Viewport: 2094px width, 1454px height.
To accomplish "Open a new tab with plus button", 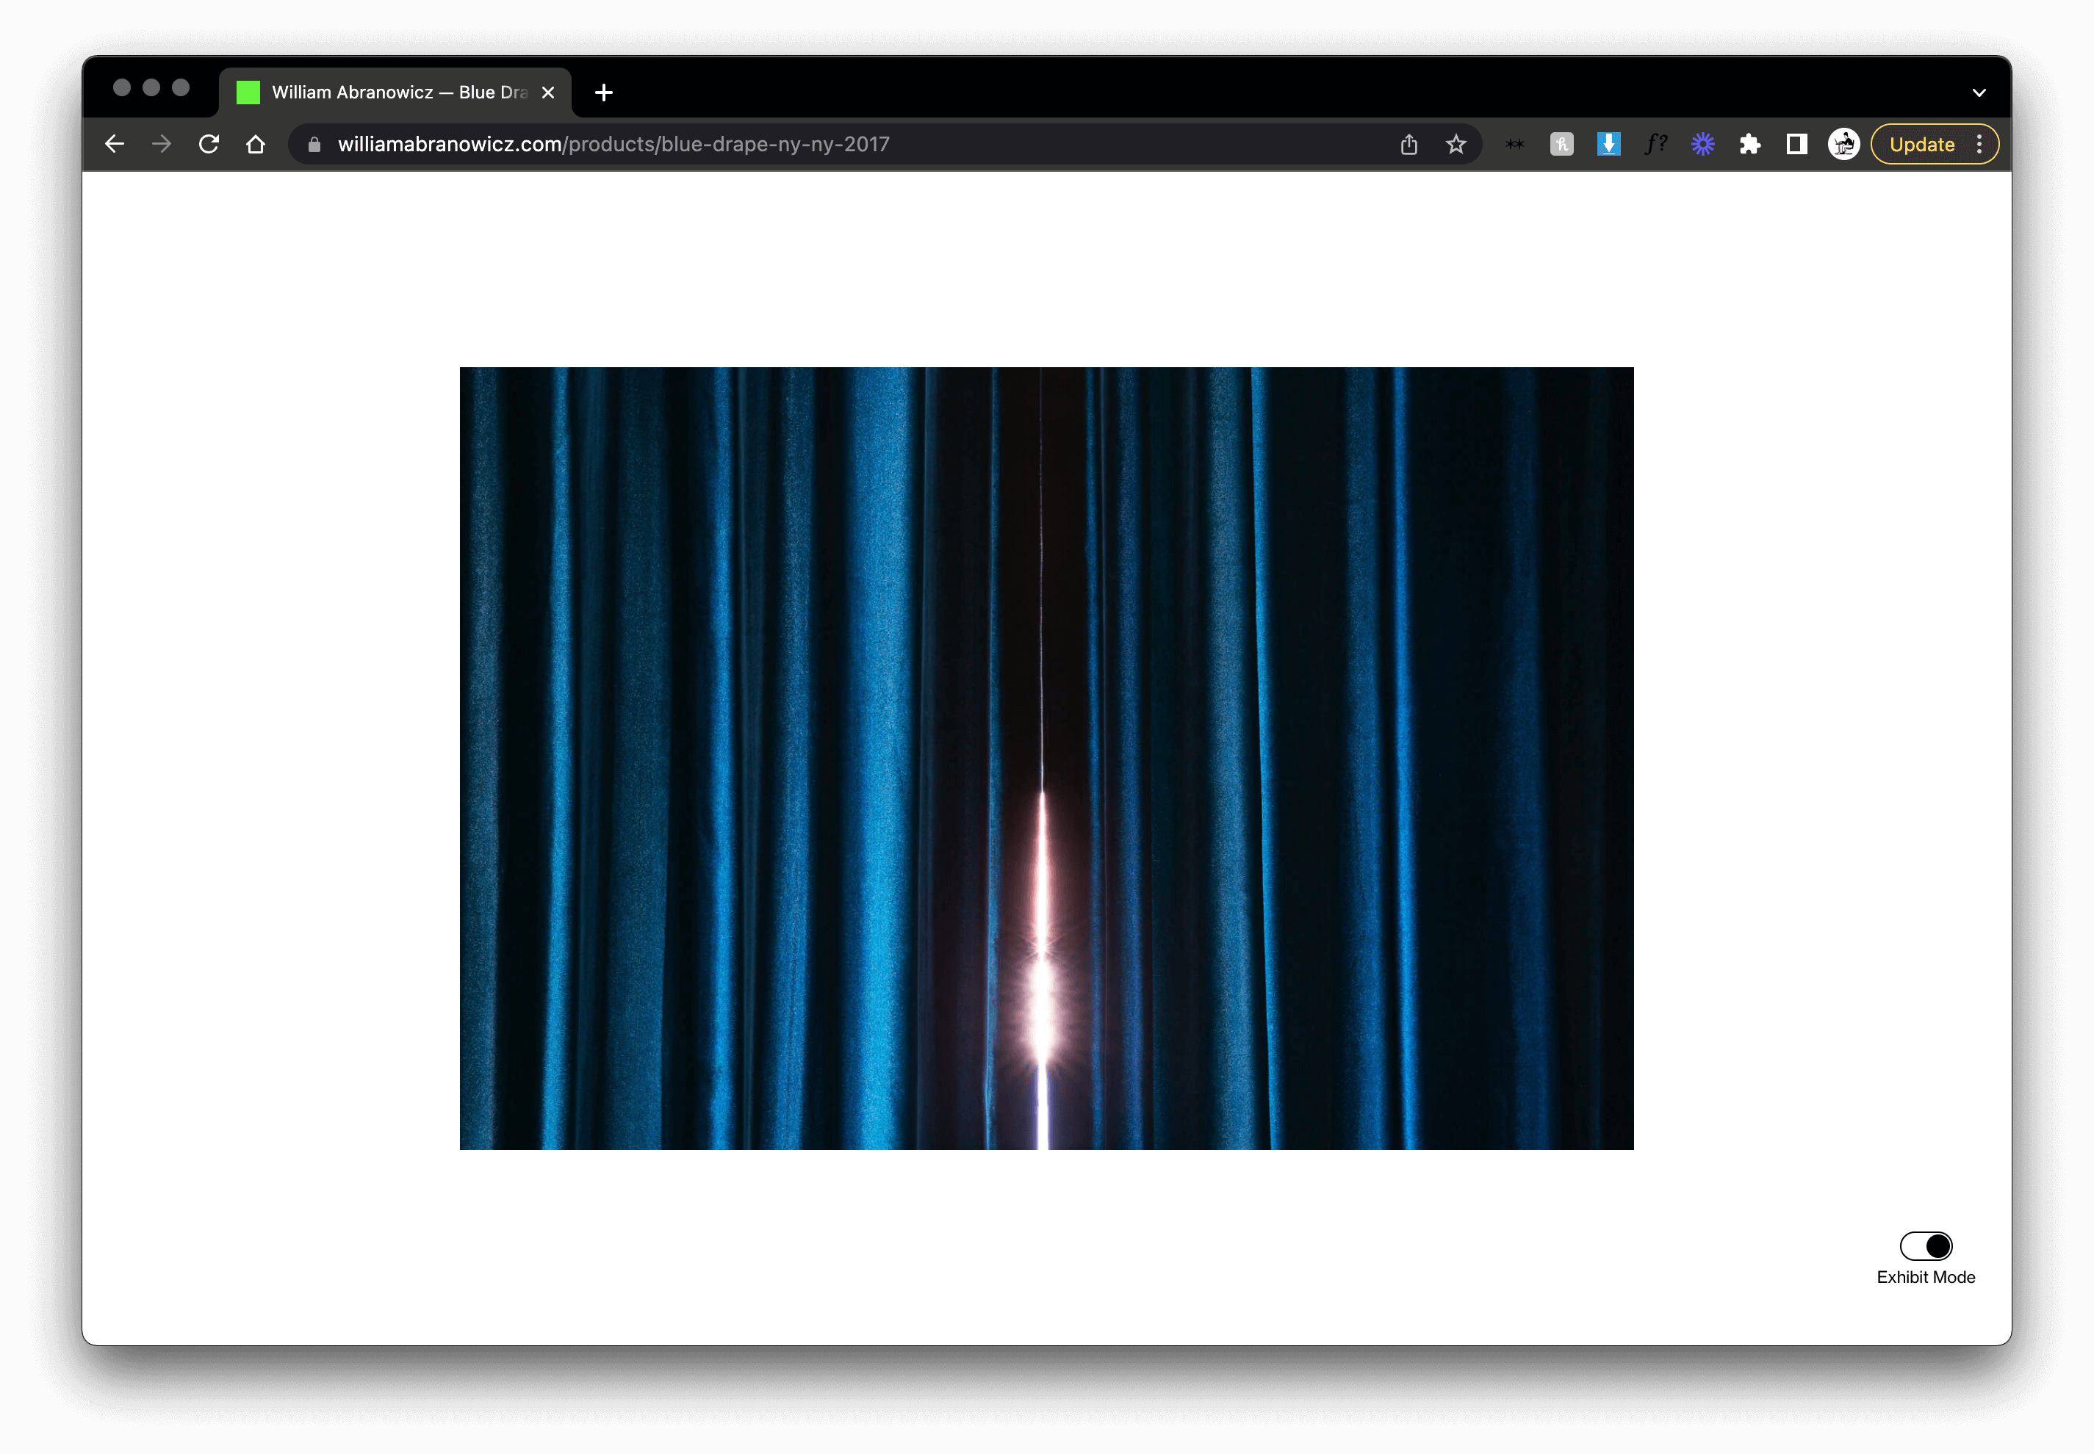I will click(x=603, y=92).
